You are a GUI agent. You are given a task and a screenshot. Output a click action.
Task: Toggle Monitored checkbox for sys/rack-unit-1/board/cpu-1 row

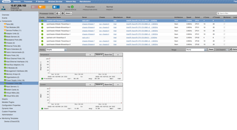[x=224, y=20]
